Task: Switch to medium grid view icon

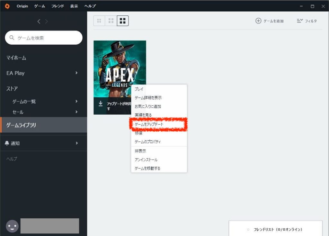Action: click(x=111, y=21)
